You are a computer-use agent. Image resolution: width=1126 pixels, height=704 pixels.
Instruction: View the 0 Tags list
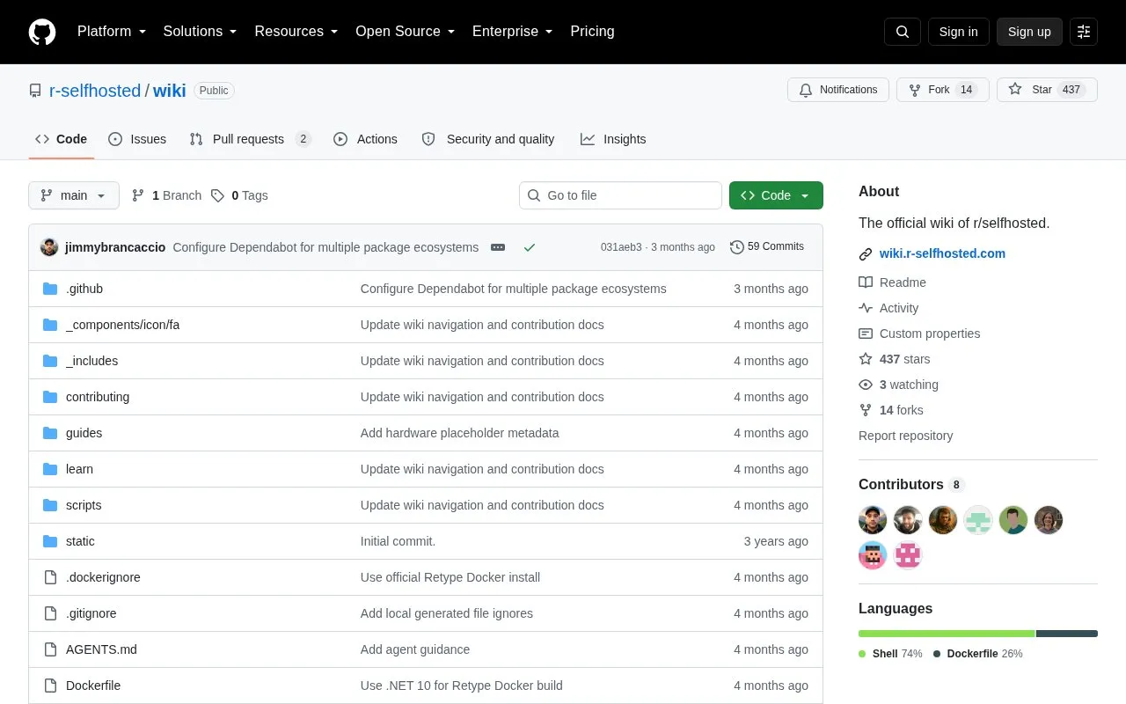239,195
